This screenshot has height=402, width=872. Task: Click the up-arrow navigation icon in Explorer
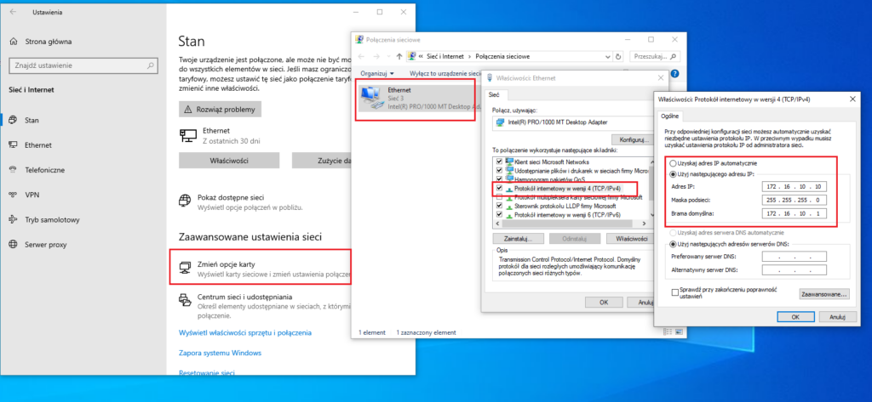click(399, 55)
